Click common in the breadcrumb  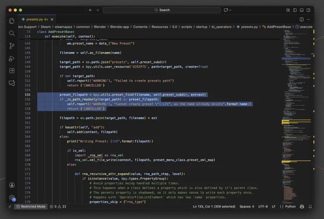tap(83, 27)
